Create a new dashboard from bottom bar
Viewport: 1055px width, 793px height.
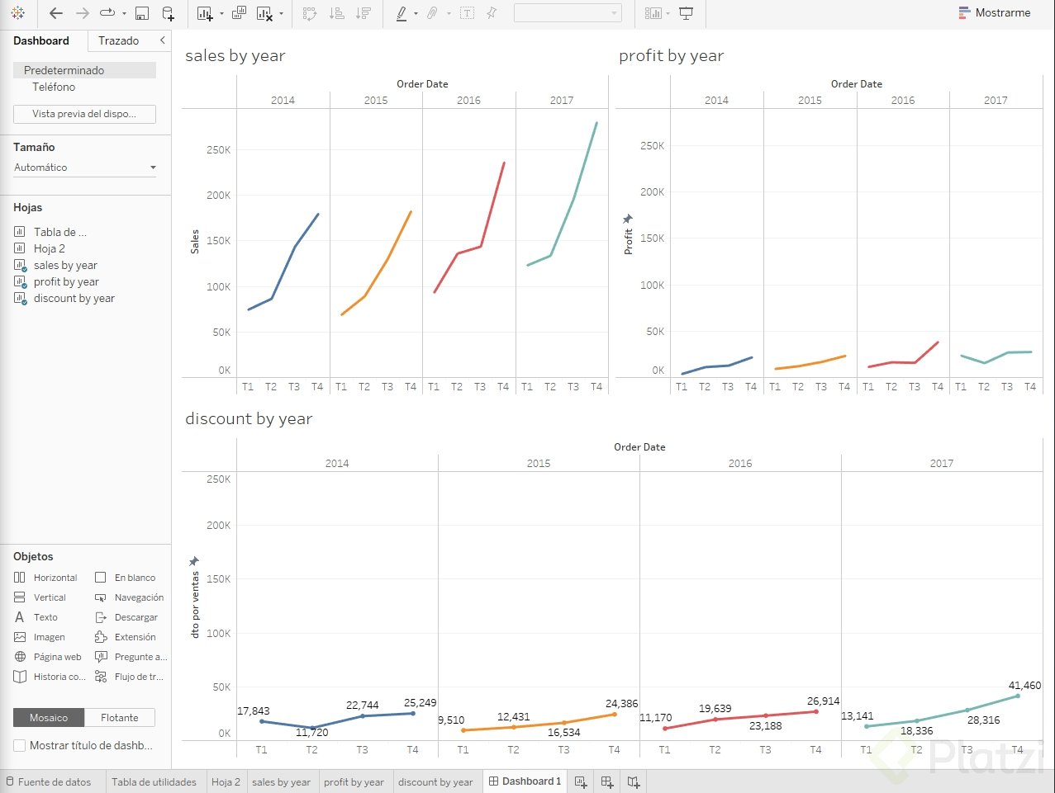(607, 781)
